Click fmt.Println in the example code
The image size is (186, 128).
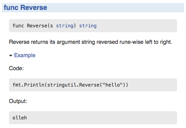click(x=28, y=85)
